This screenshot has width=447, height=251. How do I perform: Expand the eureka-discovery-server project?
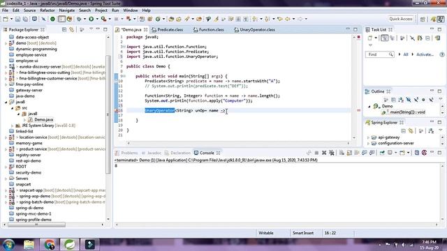click(x=6, y=67)
